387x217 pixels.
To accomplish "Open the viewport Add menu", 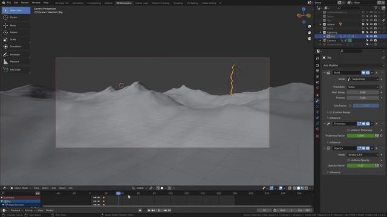I will click(x=53, y=188).
